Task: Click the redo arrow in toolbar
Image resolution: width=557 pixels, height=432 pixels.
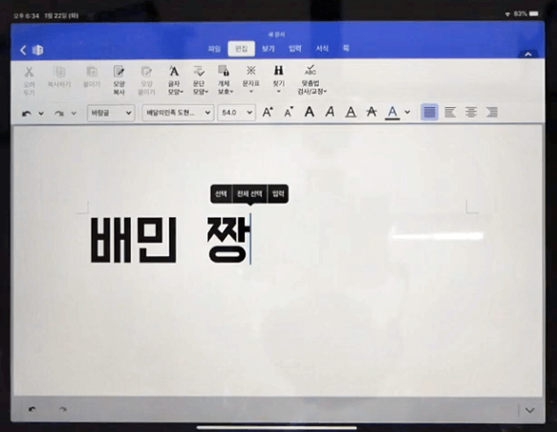Action: [59, 114]
